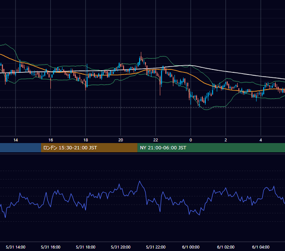This screenshot has width=285, height=251.
Task: Click the 2 hour label on price chart axis
Action: pos(226,140)
